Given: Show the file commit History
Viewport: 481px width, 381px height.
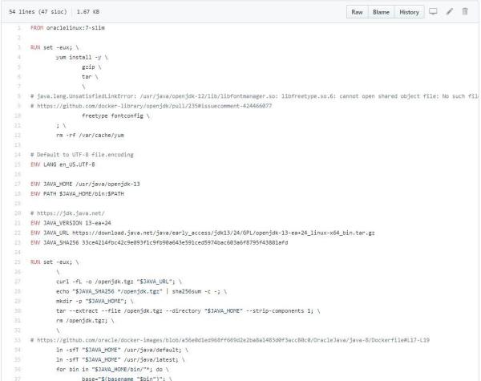Looking at the screenshot, I should pos(409,12).
